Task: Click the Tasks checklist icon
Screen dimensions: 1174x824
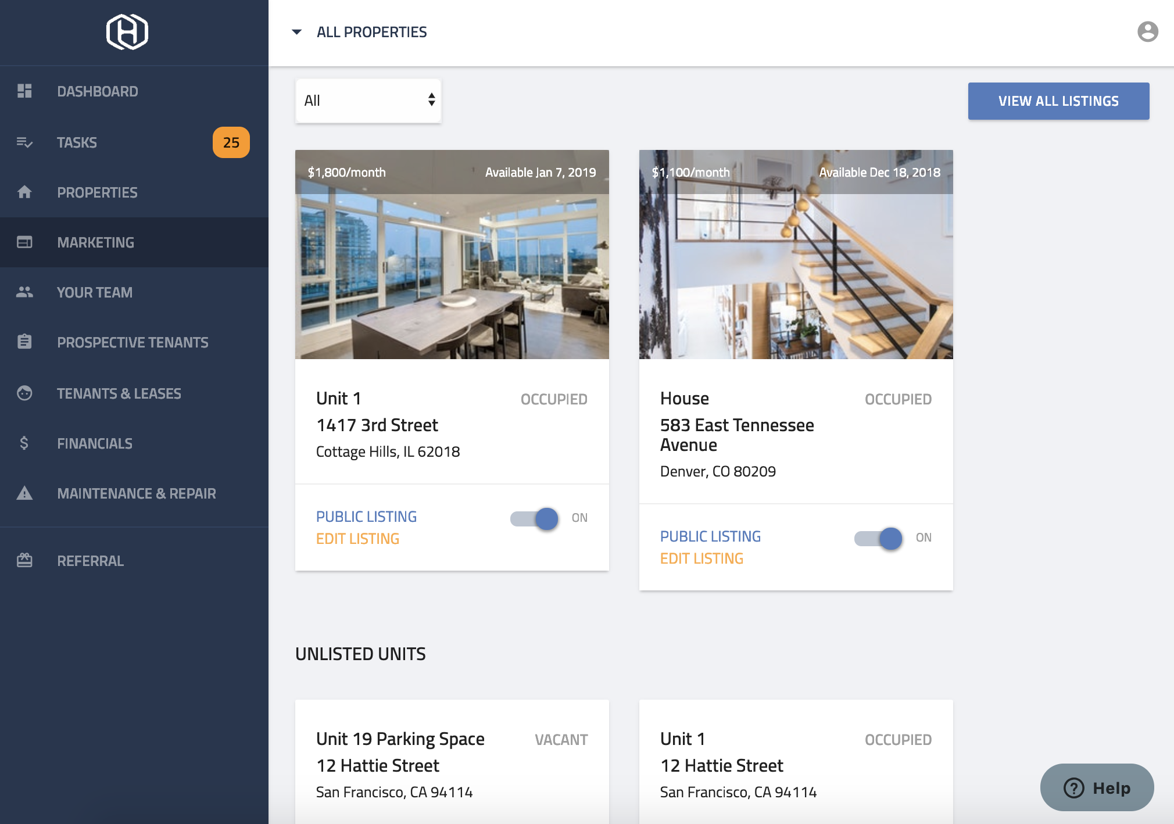Action: (24, 142)
